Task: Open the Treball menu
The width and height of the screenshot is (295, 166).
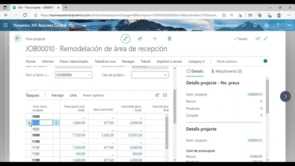Action: pyautogui.click(x=146, y=61)
